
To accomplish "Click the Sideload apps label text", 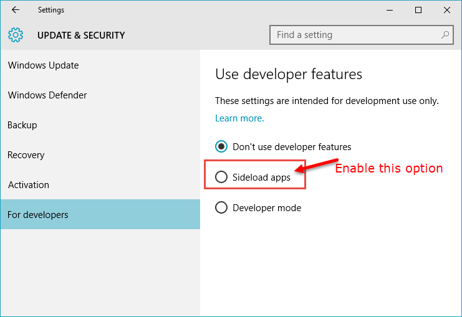I will click(x=261, y=177).
